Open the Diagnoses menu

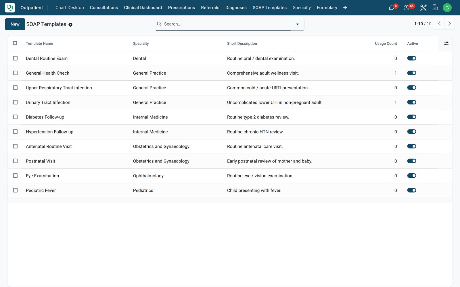pos(236,8)
